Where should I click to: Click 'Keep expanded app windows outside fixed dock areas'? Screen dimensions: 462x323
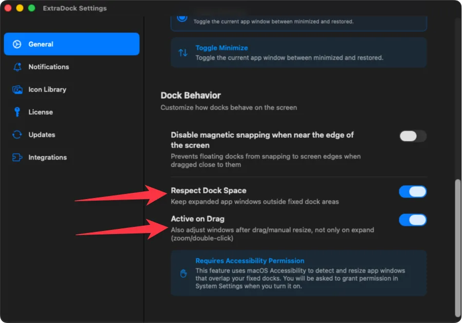[255, 202]
